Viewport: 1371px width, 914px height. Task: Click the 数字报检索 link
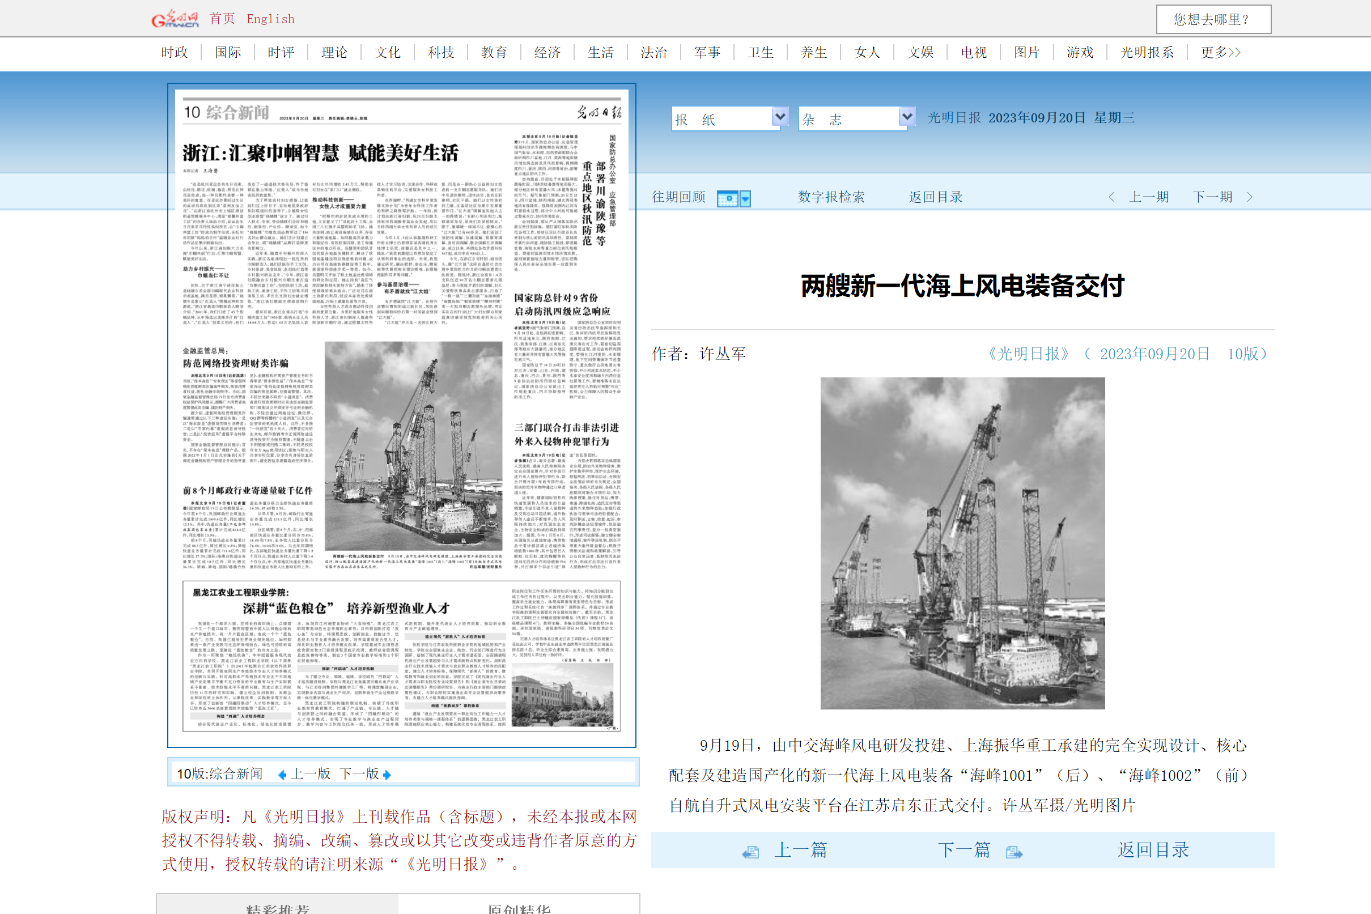831,197
